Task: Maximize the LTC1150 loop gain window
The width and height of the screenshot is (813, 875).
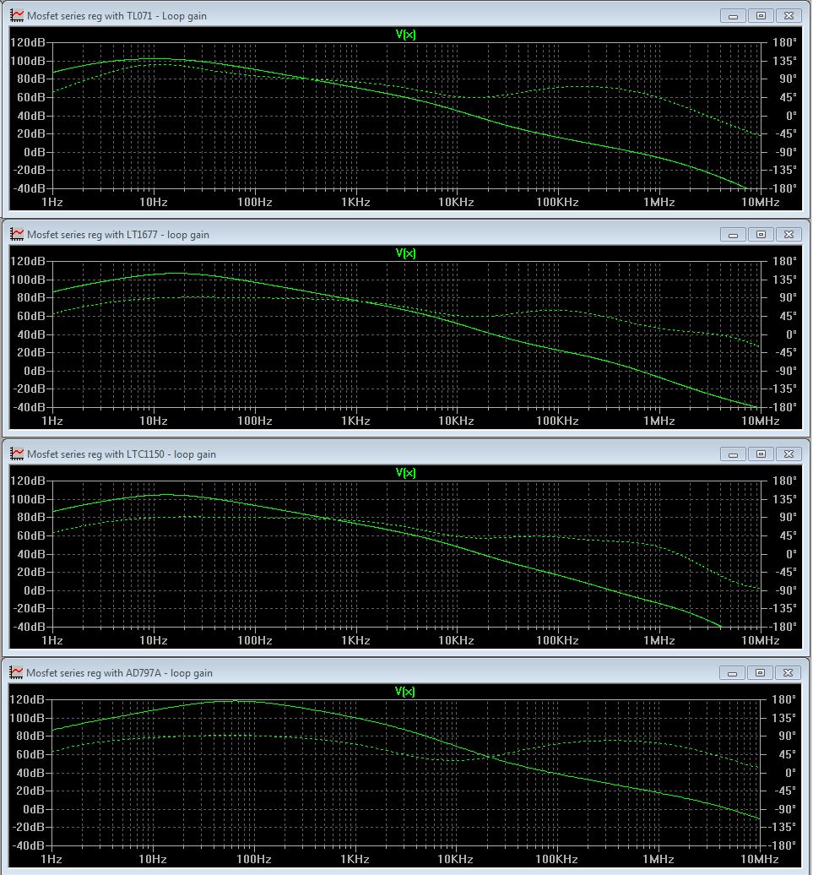Action: point(761,454)
